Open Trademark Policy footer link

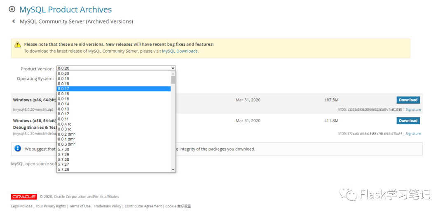point(107,206)
